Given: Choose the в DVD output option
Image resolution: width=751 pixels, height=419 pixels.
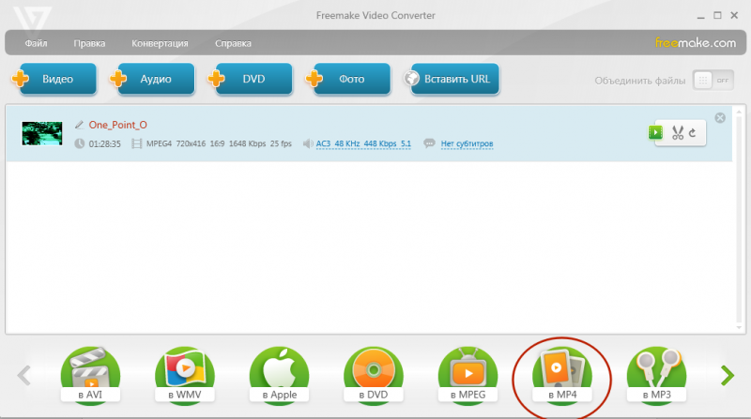Looking at the screenshot, I should tap(373, 376).
